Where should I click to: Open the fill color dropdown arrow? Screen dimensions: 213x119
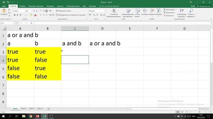[33, 15]
